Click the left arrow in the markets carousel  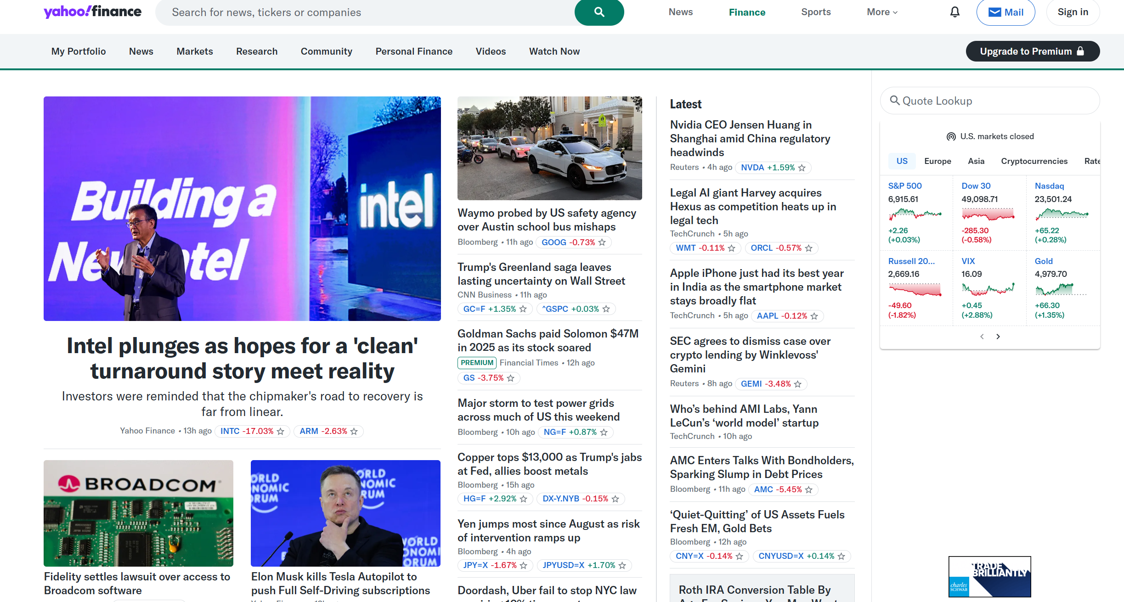(981, 336)
